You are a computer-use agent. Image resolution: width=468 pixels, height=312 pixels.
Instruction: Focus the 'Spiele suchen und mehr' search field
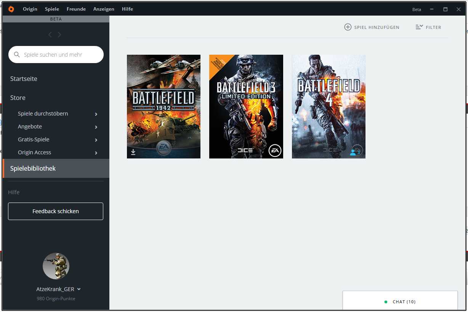[56, 55]
